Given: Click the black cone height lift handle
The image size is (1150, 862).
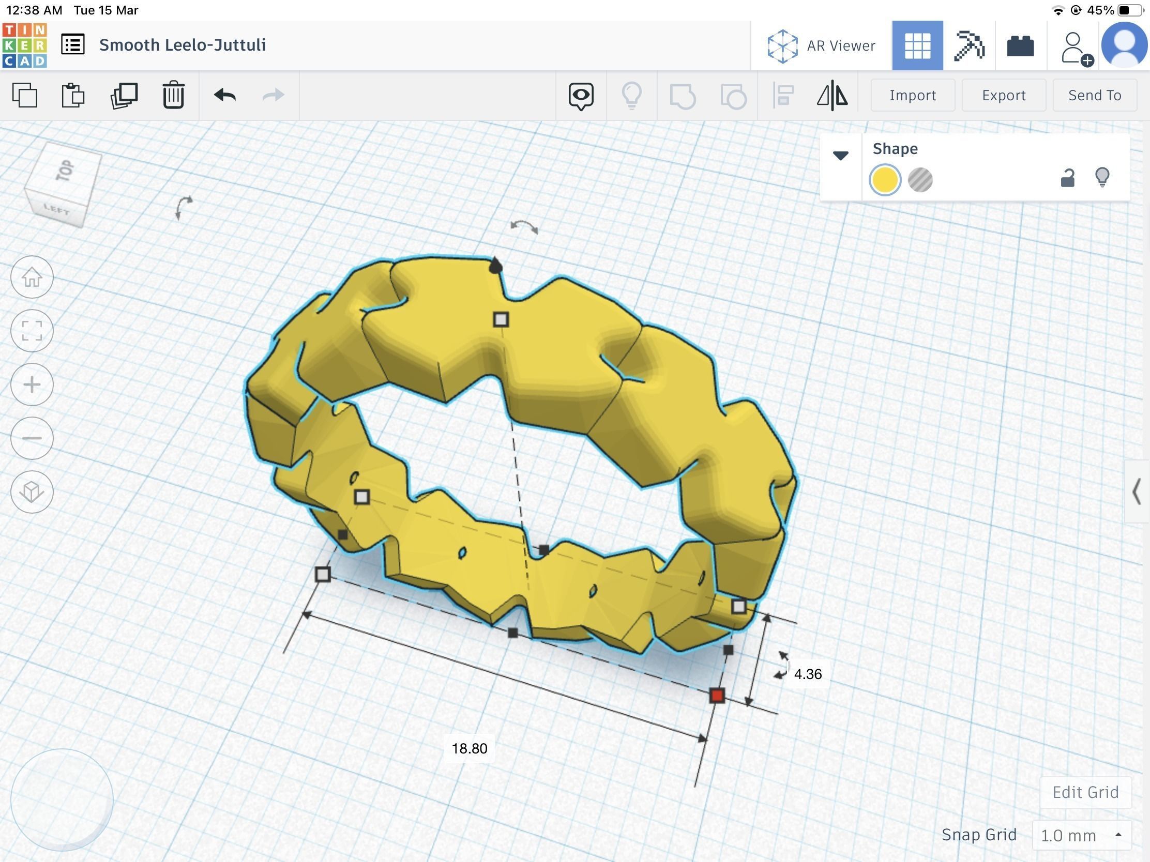Looking at the screenshot, I should [x=495, y=266].
